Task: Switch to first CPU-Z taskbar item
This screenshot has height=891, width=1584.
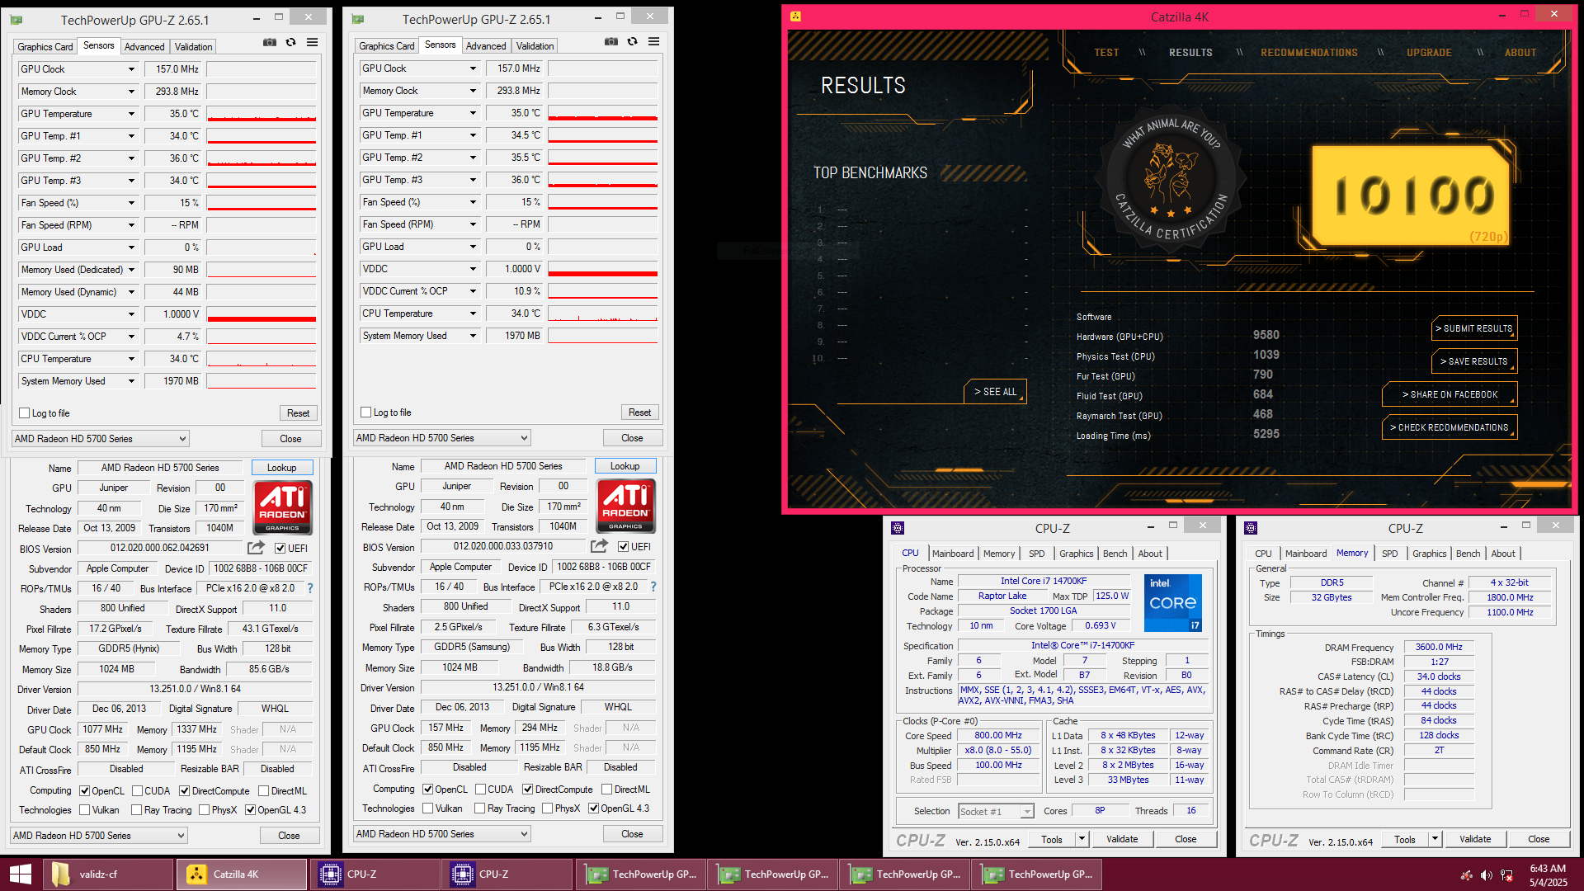Action: (x=375, y=874)
